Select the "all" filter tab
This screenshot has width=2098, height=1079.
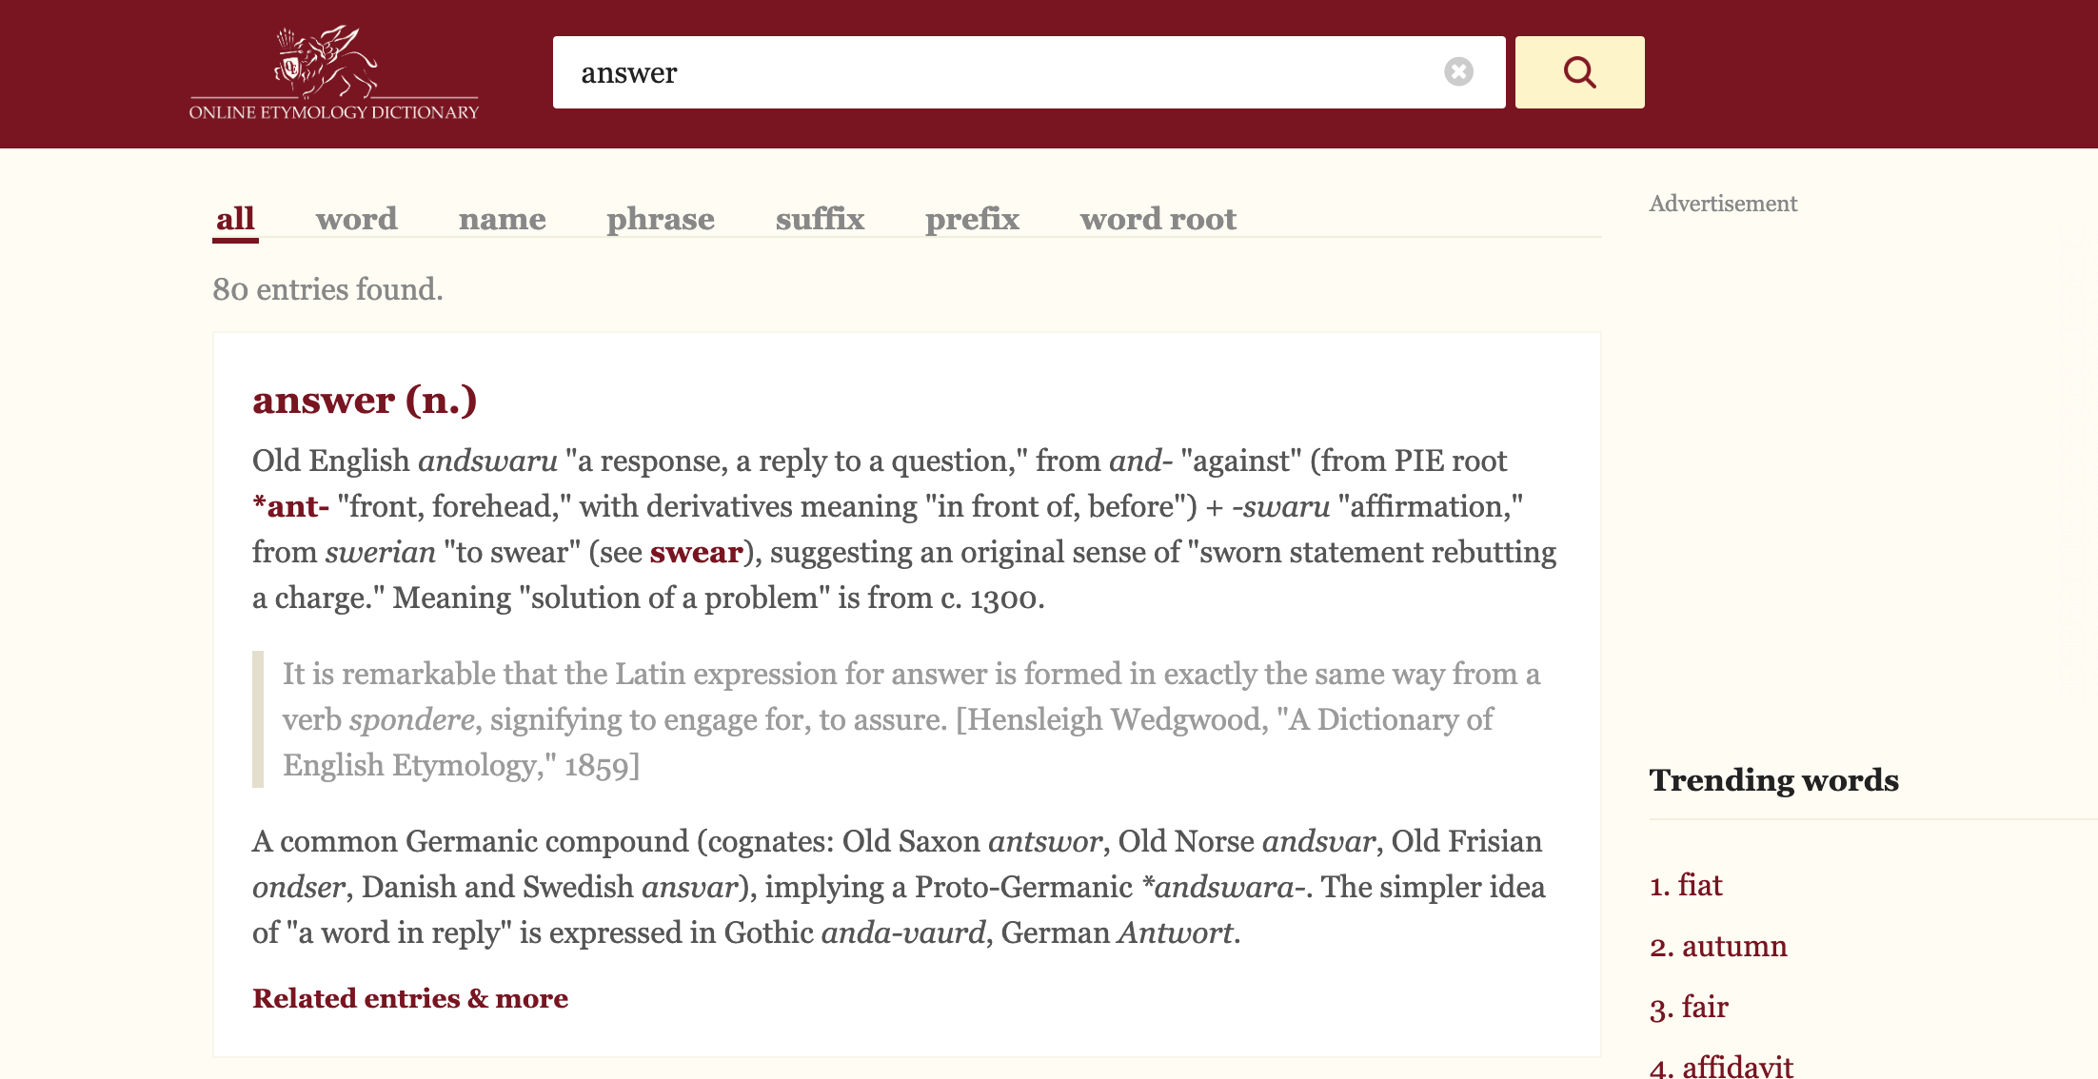click(x=235, y=219)
